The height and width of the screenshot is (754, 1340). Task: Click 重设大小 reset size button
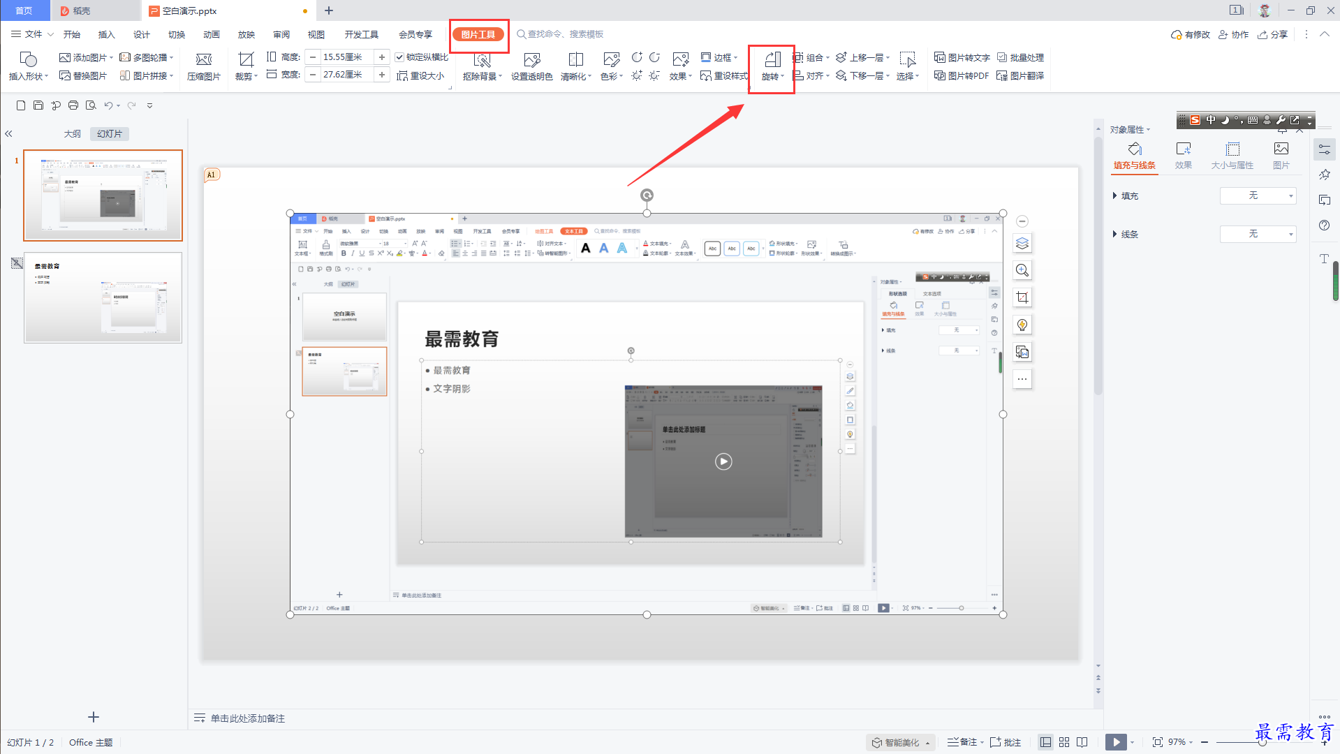coord(421,76)
